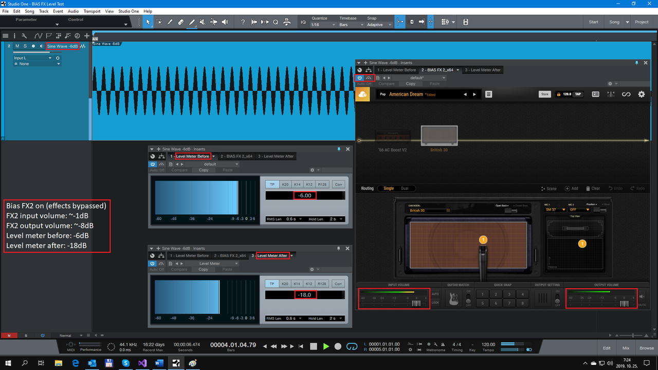Click the BIAS FX infinity looper icon

[626, 94]
